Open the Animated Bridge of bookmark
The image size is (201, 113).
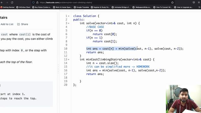121,7
